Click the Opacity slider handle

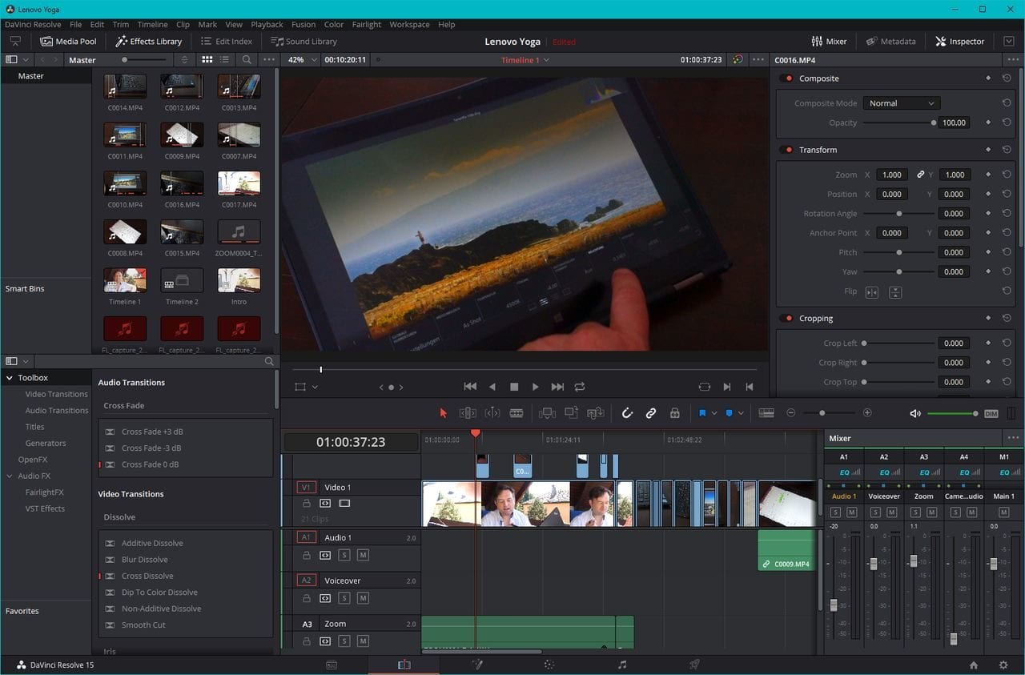tap(934, 123)
